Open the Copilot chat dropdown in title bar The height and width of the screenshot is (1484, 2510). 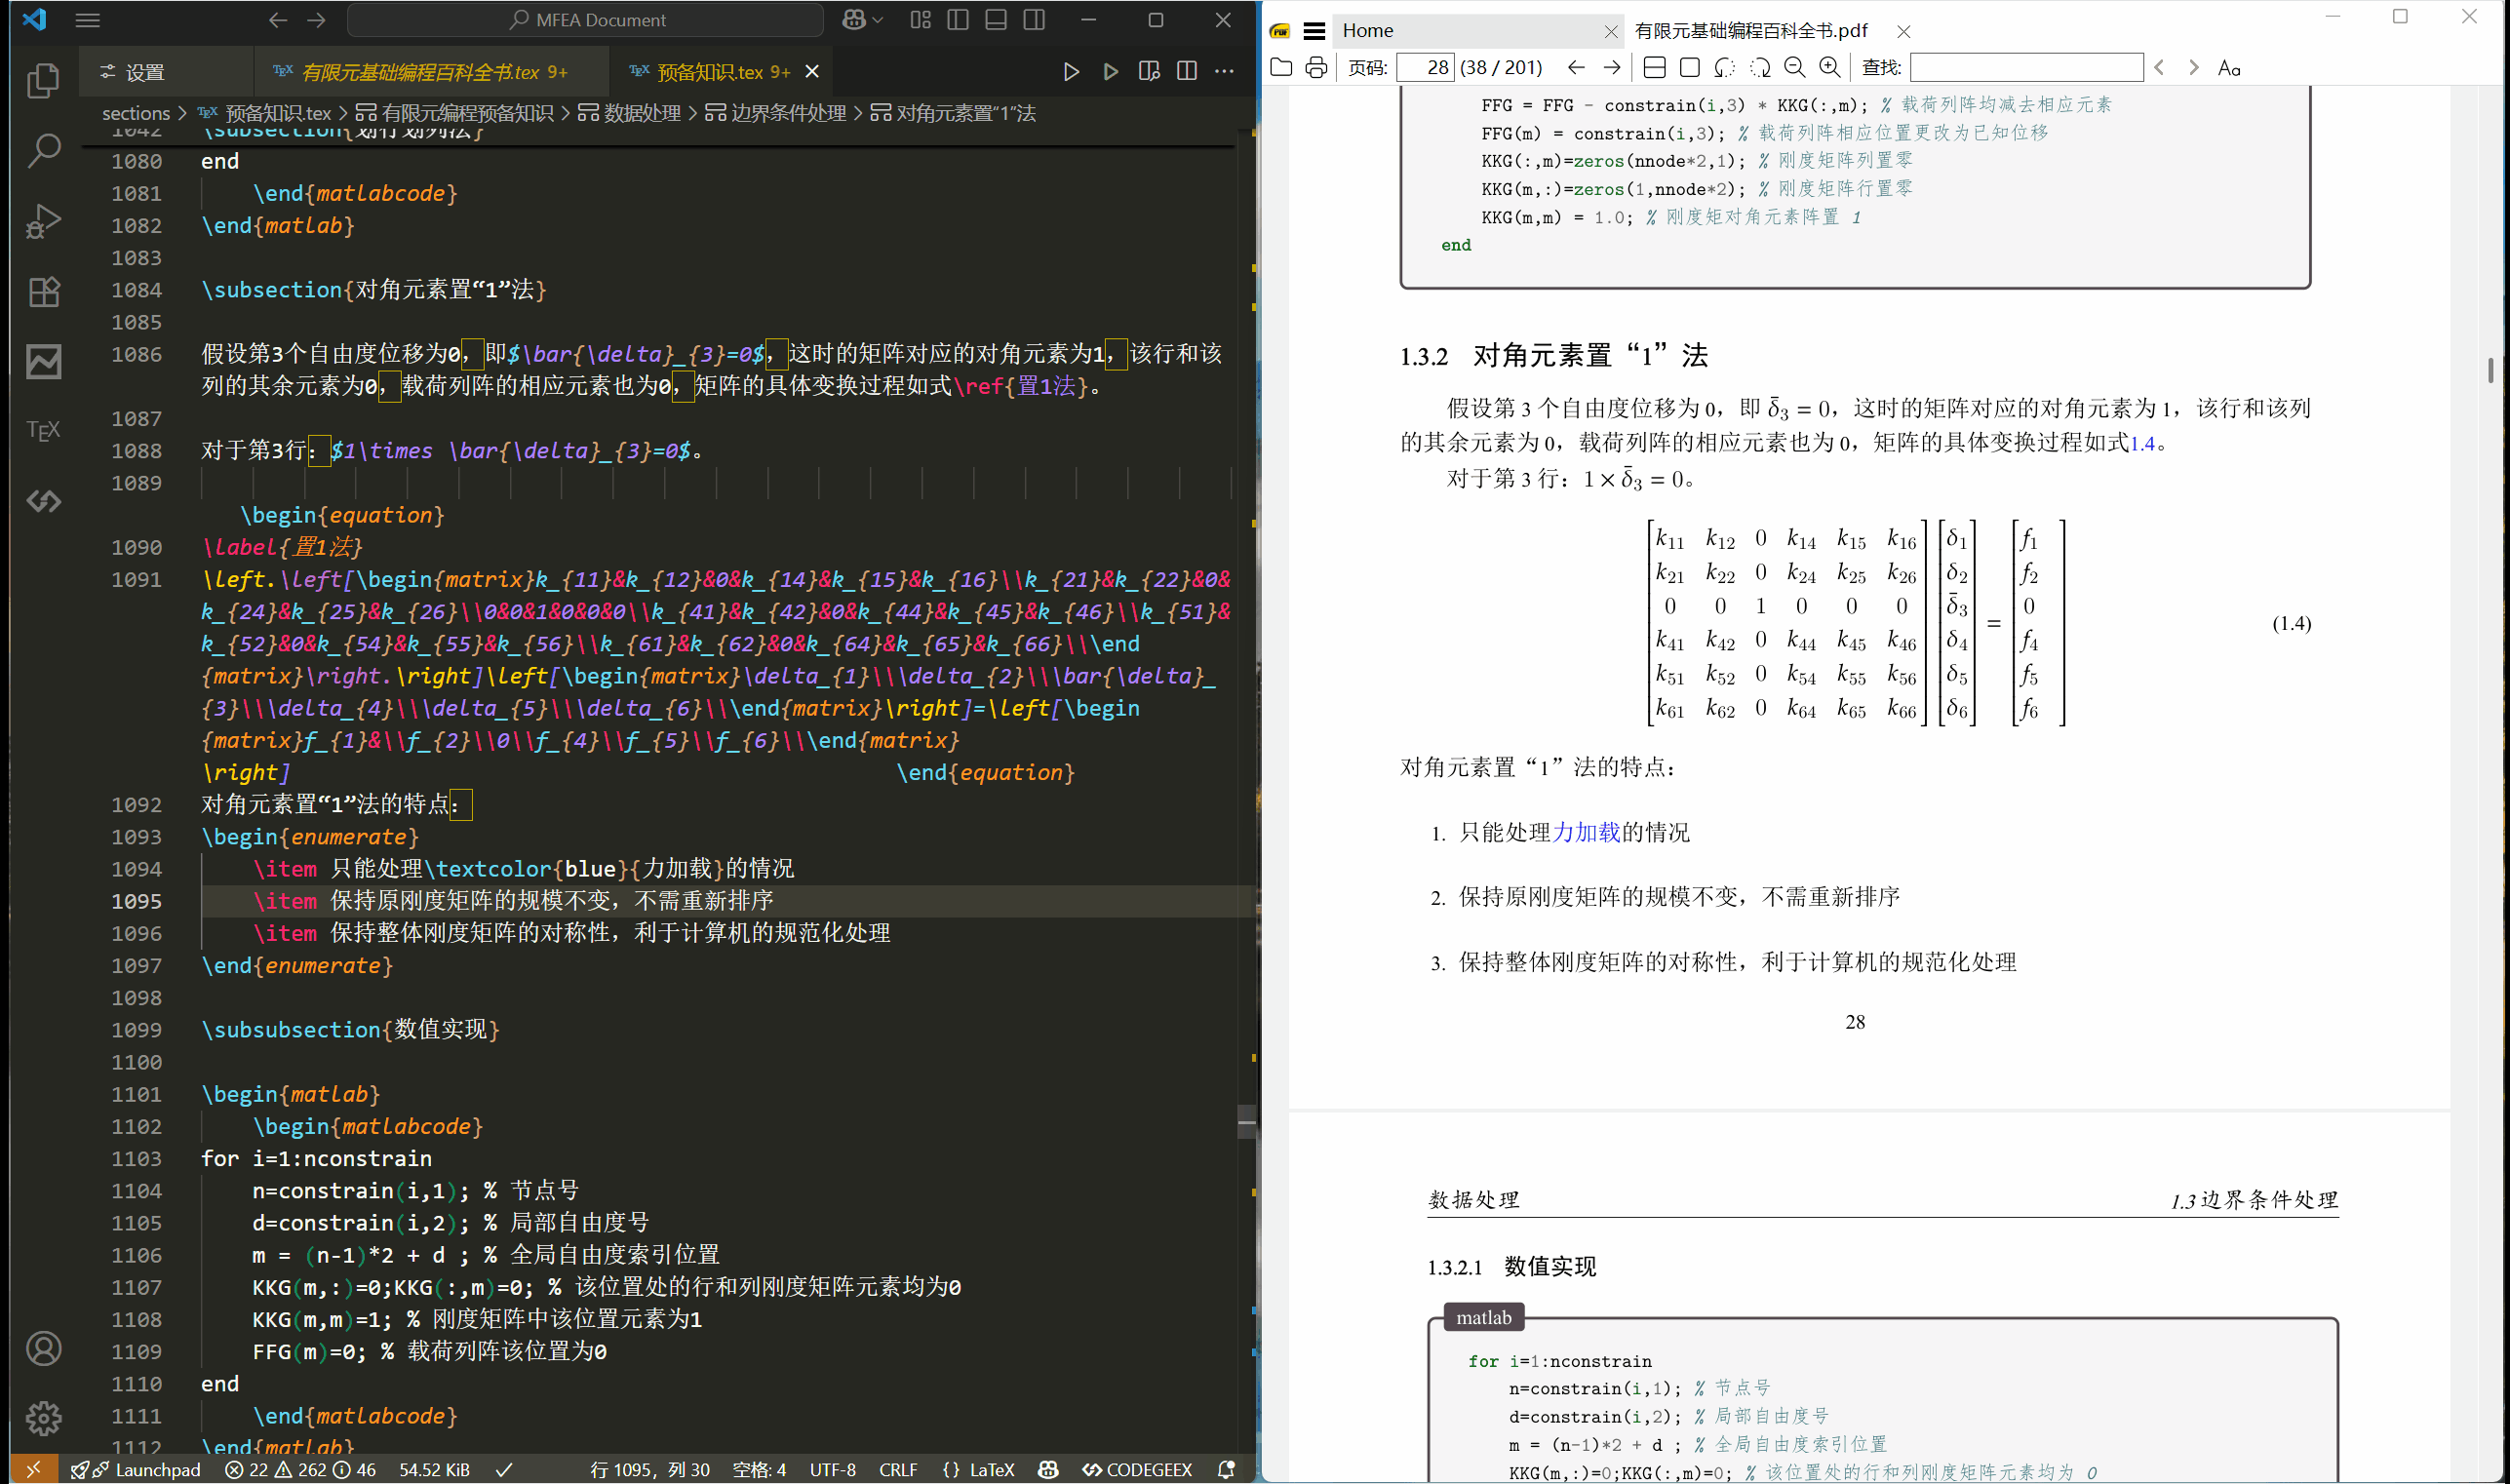click(x=863, y=20)
